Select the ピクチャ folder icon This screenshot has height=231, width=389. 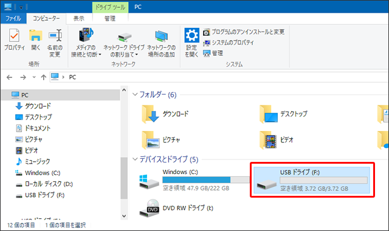151,140
